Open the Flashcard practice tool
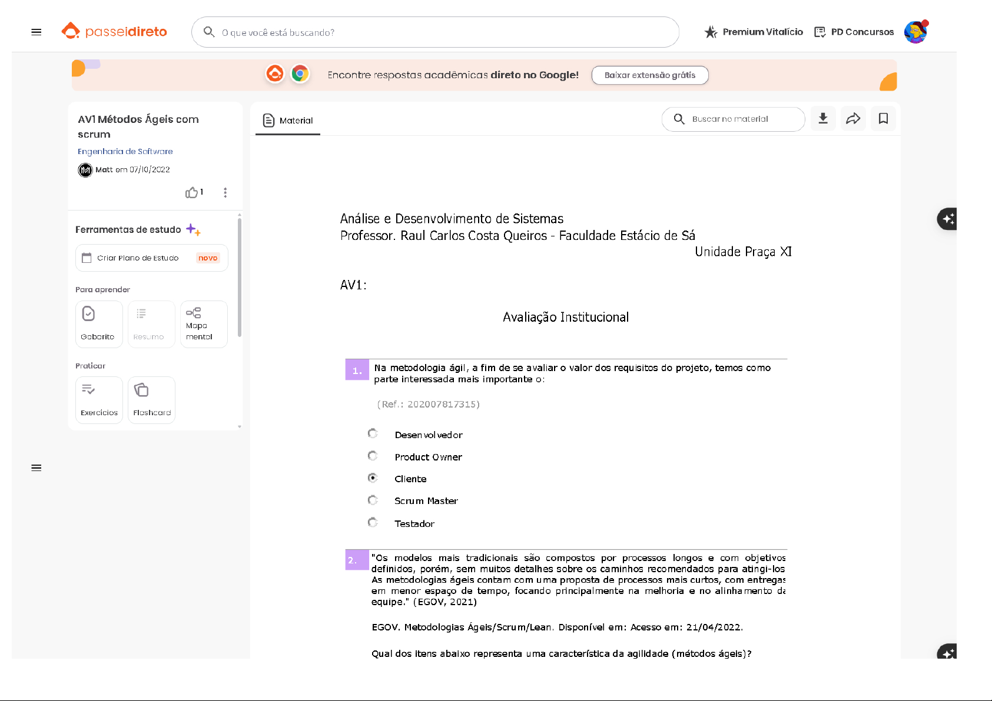This screenshot has width=992, height=701. (x=151, y=400)
